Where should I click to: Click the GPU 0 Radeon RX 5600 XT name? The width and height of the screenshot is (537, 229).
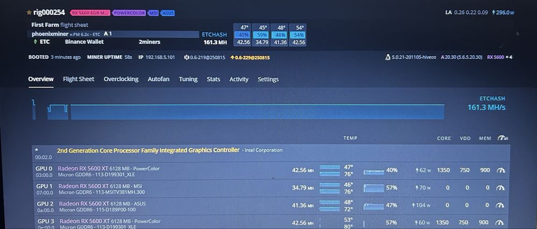point(83,168)
